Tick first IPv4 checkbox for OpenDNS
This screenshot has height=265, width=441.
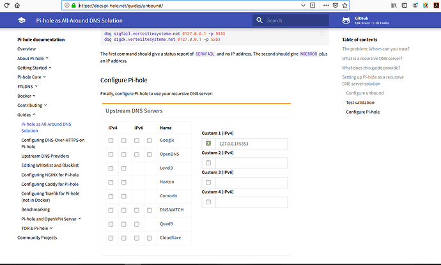tap(111, 155)
